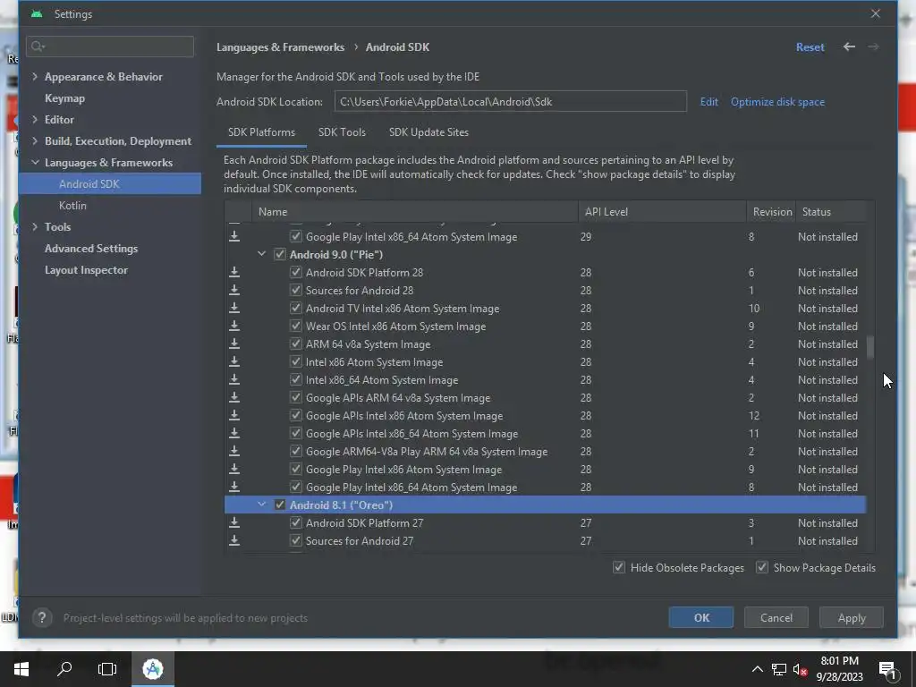The height and width of the screenshot is (687, 916).
Task: Select the SDK Platforms tab
Action: tap(261, 132)
